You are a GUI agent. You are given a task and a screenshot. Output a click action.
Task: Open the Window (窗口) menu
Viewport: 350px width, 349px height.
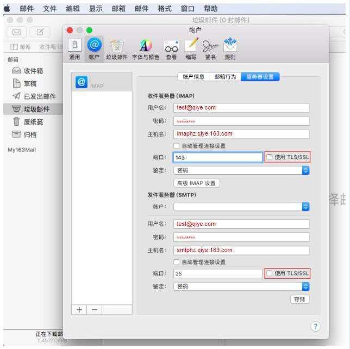(x=187, y=9)
